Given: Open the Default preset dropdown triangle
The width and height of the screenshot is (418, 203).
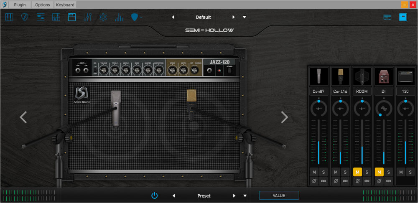Looking at the screenshot, I should [x=244, y=17].
